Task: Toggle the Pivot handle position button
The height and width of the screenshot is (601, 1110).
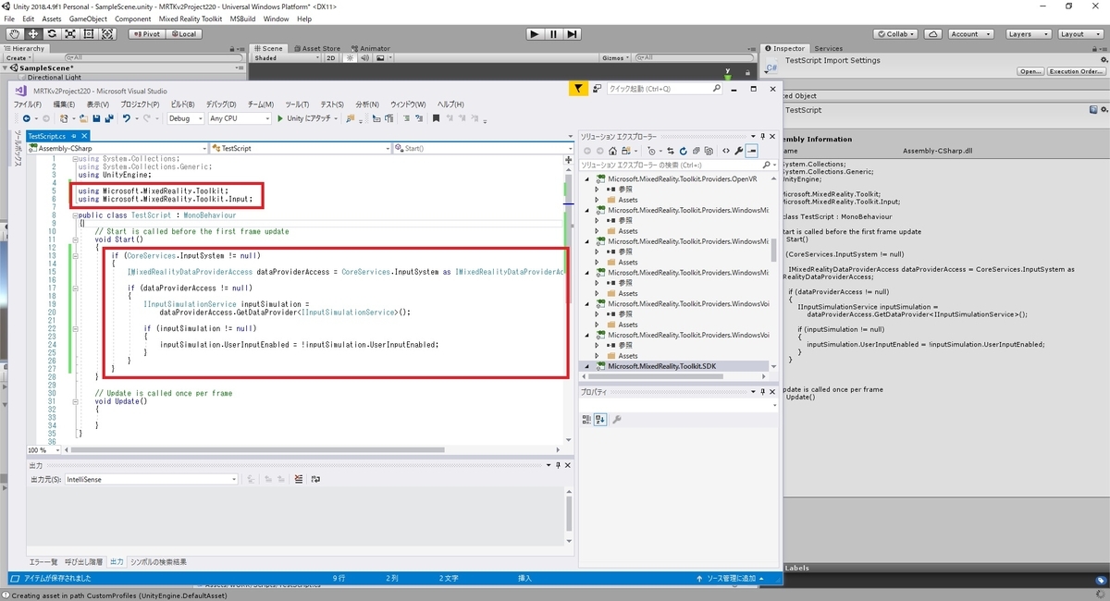Action: pos(146,34)
